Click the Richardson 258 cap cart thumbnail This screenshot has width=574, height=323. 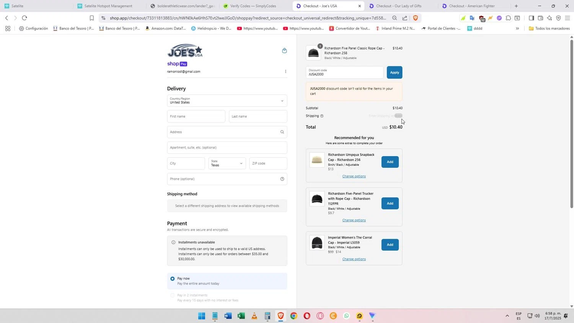tap(313, 53)
